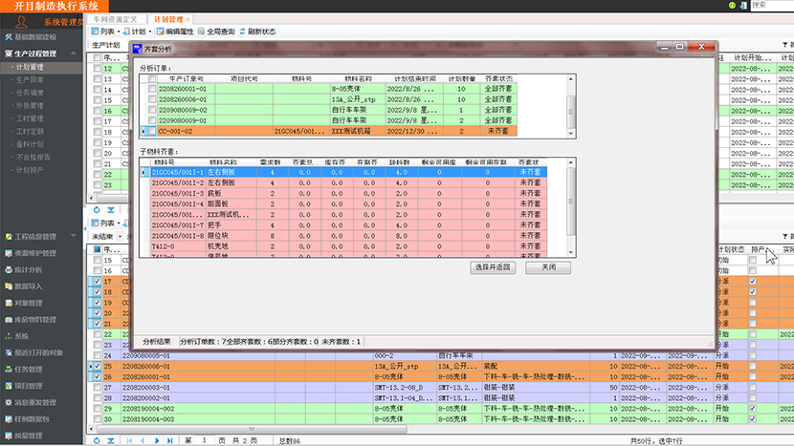
Task: Open 统计分析 printer icon in sidebar
Action: (9, 270)
